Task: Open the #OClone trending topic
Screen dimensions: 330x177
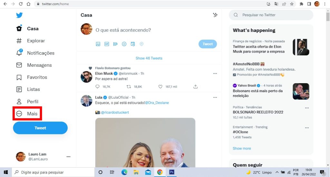Action: (240, 132)
